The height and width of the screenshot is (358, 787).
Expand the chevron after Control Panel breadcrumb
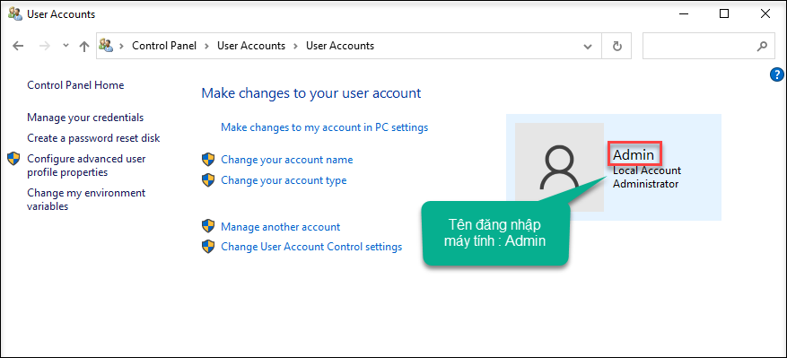click(x=206, y=46)
